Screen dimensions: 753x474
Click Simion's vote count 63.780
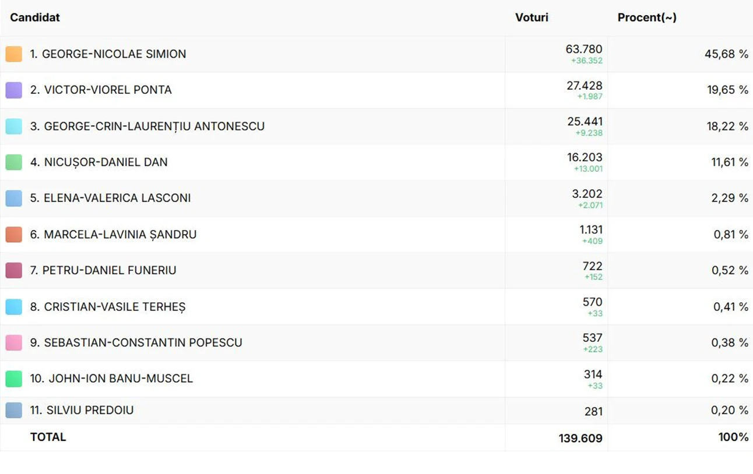(x=584, y=49)
